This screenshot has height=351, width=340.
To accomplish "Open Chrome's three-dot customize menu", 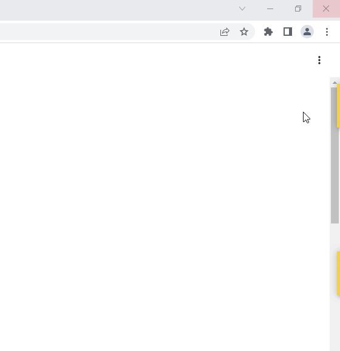I will pos(327,32).
